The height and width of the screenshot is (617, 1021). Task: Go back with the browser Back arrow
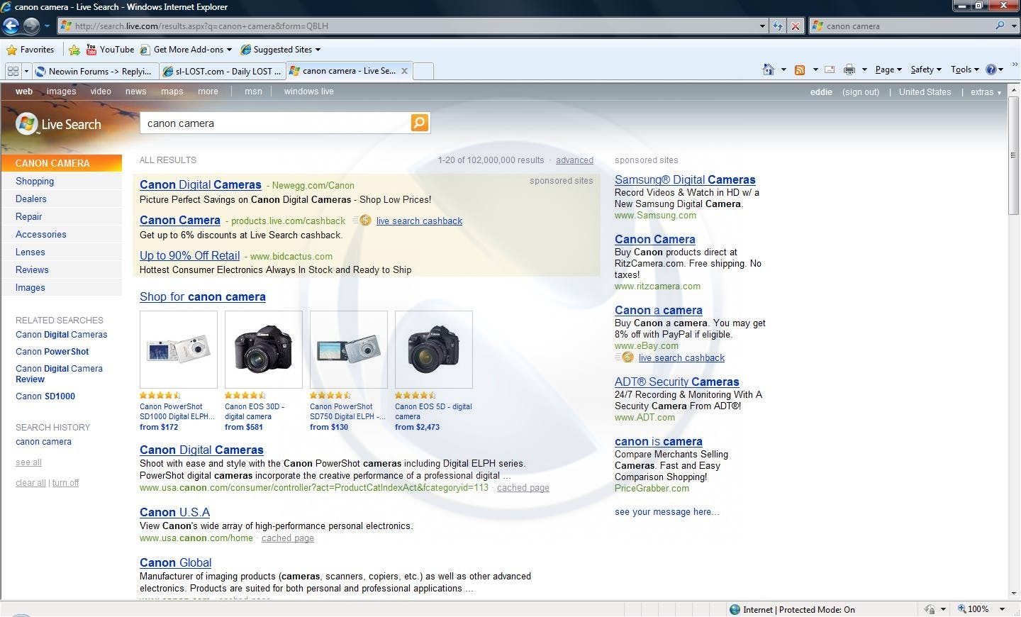(x=11, y=26)
